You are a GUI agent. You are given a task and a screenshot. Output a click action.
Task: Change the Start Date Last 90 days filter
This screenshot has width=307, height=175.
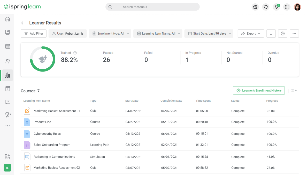[x=209, y=33]
